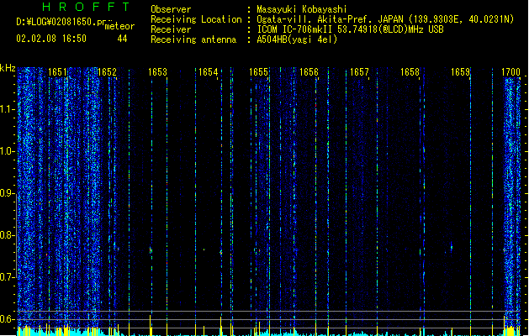Click the HROFFT title text

pyautogui.click(x=87, y=7)
